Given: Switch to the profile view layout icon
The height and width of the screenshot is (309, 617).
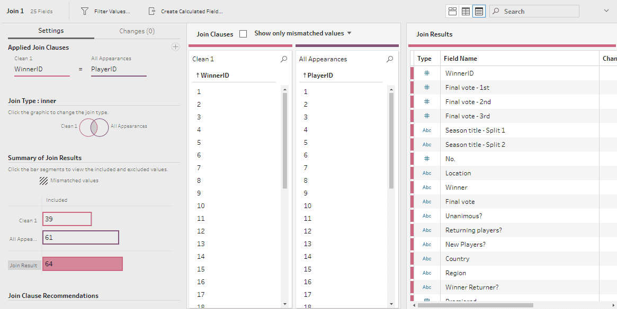Looking at the screenshot, I should pos(452,11).
